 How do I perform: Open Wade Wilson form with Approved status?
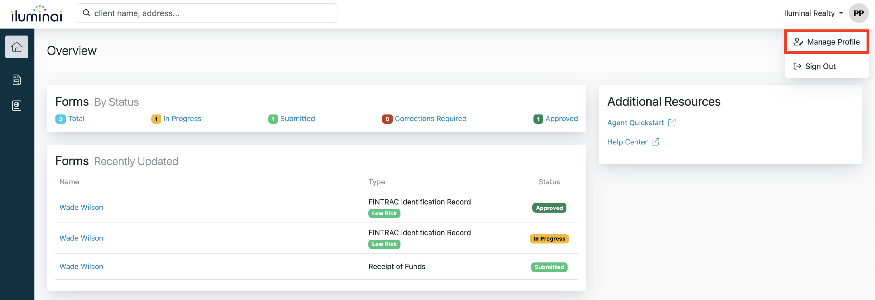pyautogui.click(x=81, y=207)
